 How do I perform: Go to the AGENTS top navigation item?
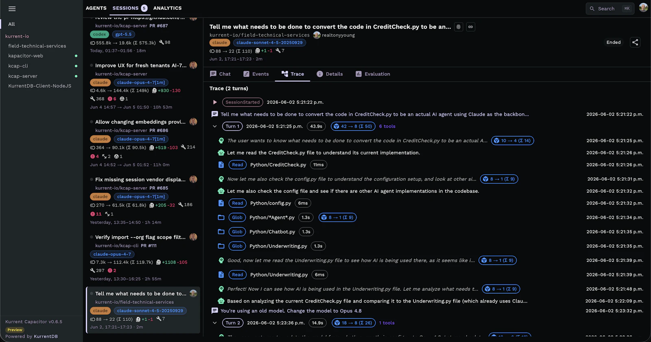coord(96,8)
